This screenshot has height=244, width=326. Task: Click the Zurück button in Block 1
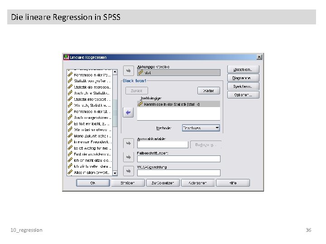pos(137,91)
